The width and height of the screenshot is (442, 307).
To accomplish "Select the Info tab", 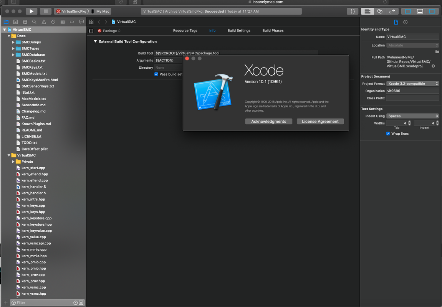I will pos(212,30).
